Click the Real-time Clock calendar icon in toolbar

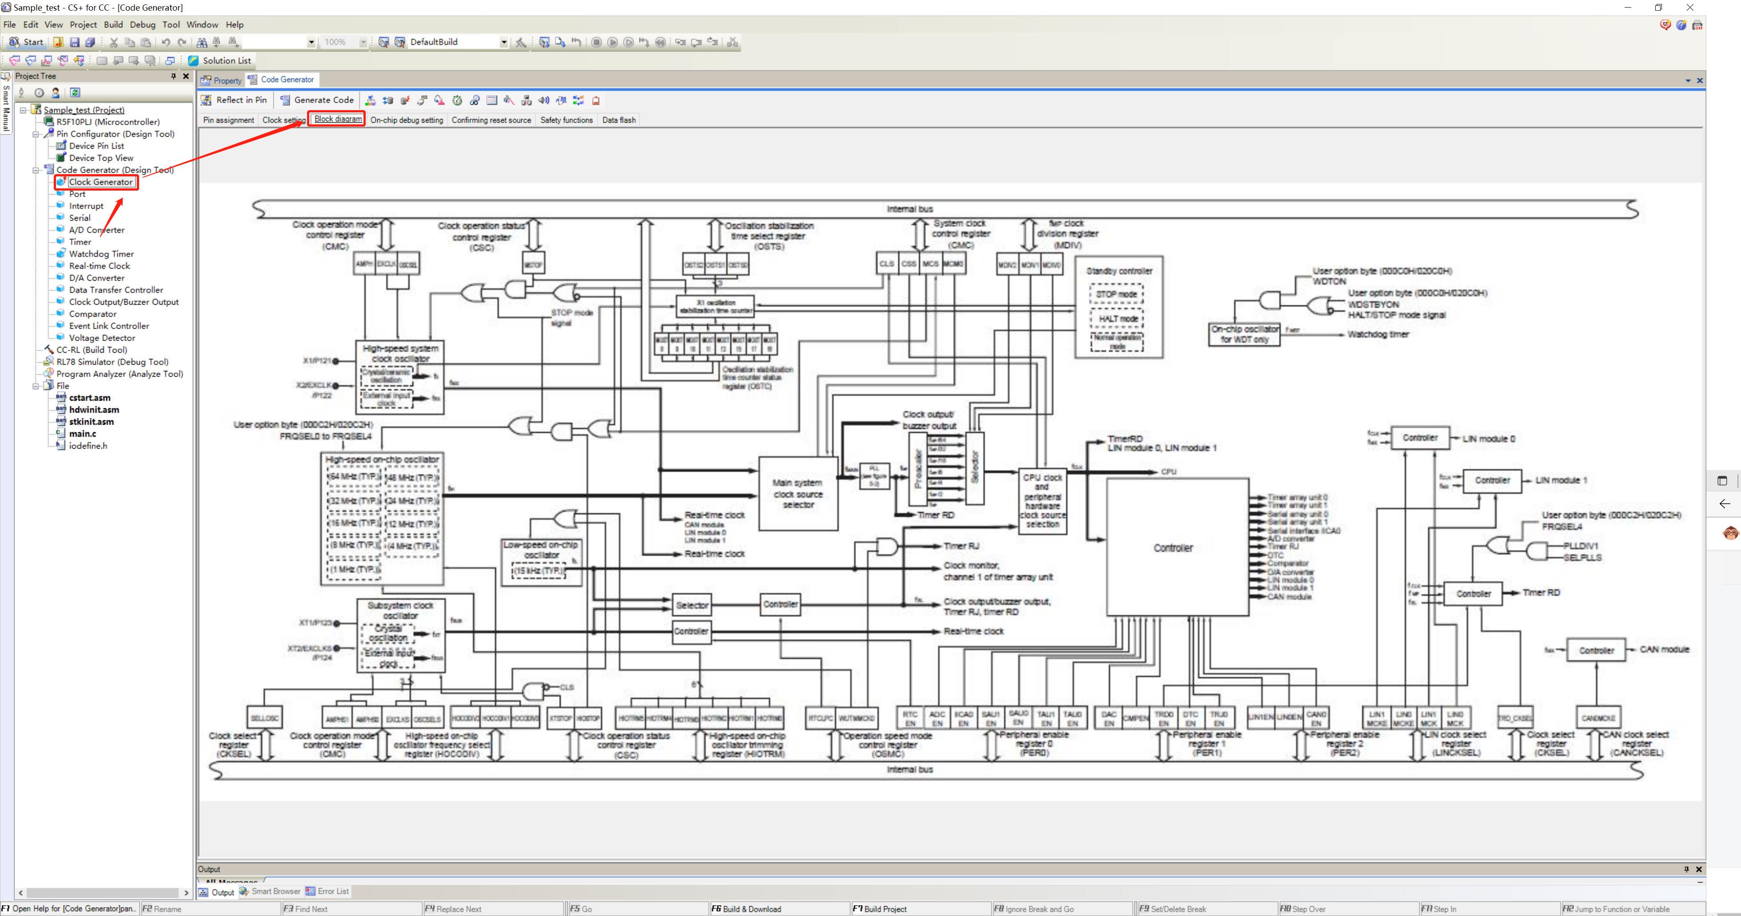click(x=492, y=100)
